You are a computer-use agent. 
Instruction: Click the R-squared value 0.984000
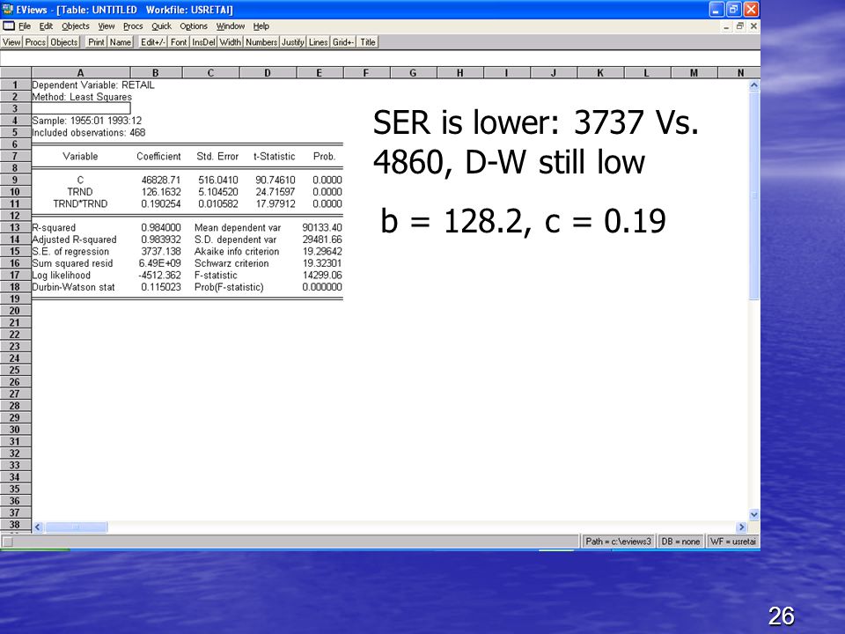pos(161,227)
